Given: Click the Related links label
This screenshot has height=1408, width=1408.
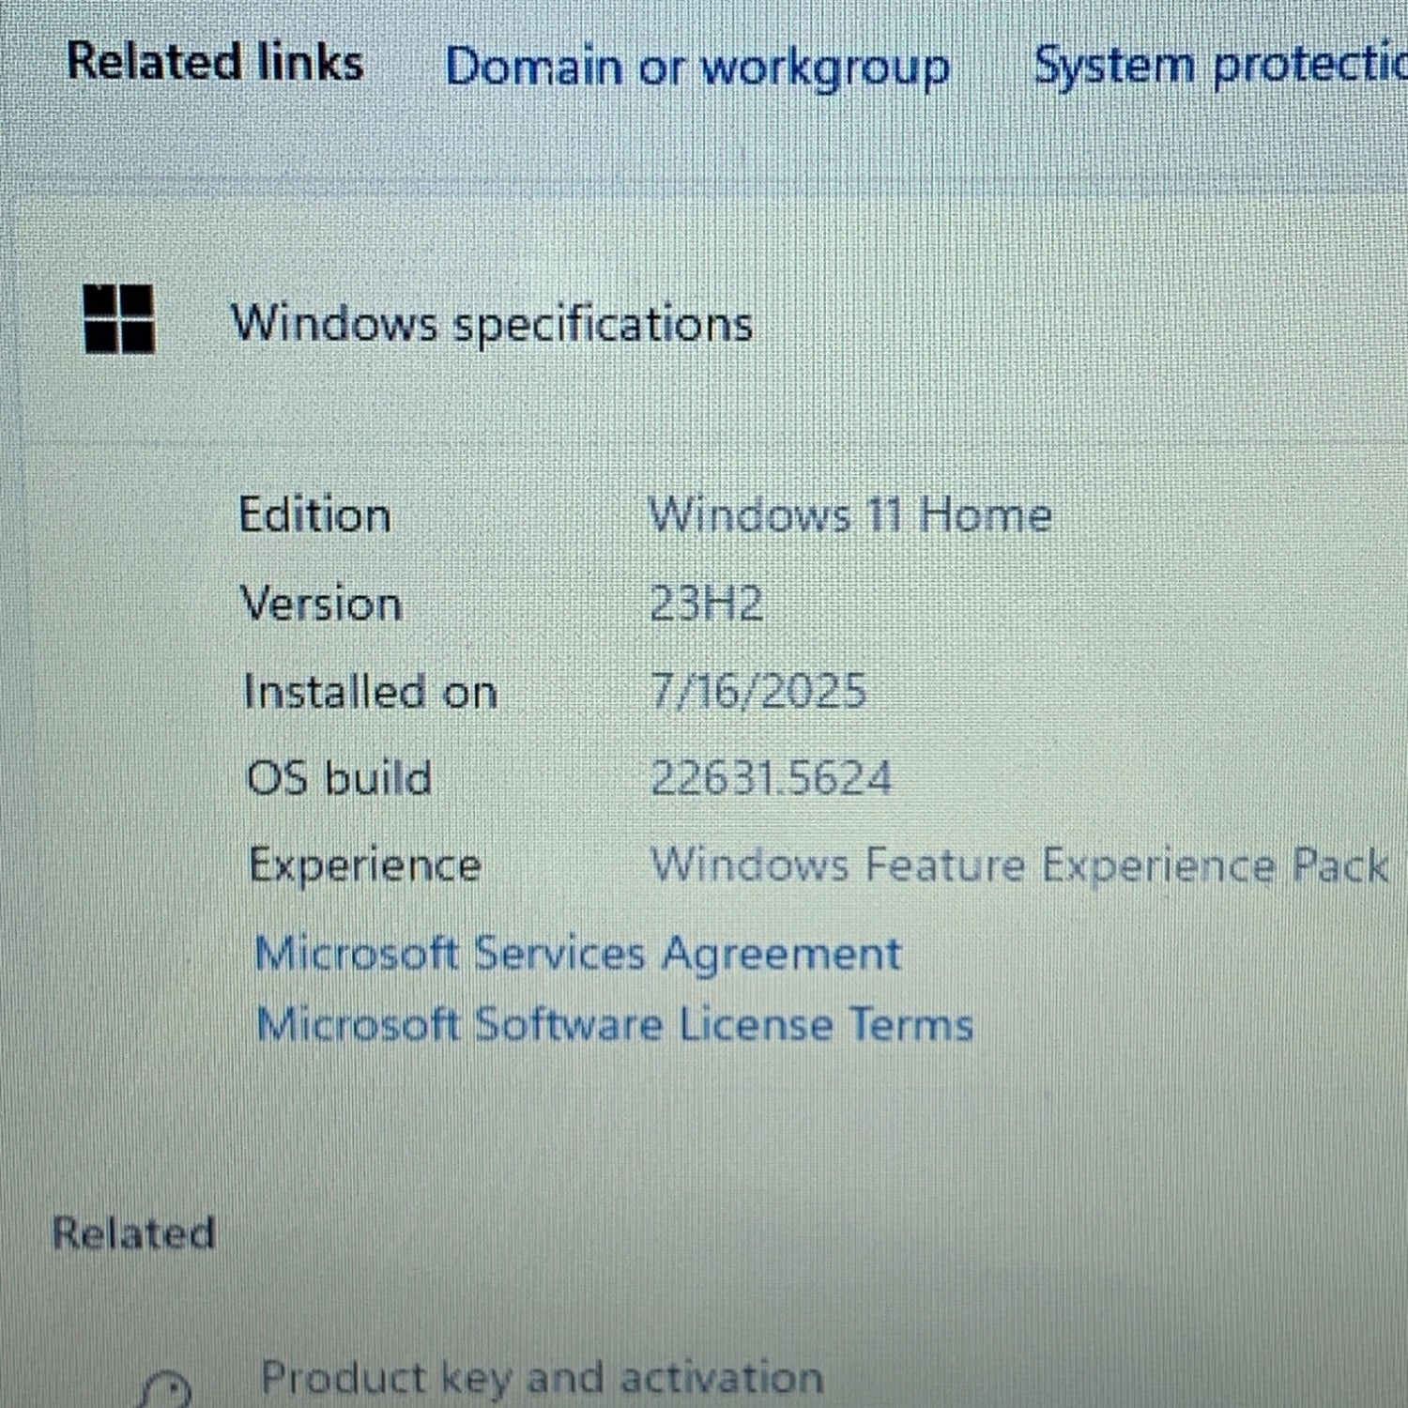Looking at the screenshot, I should [x=215, y=63].
